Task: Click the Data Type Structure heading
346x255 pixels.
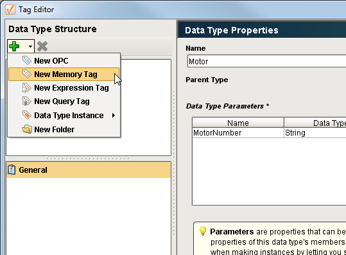Action: coord(53,29)
